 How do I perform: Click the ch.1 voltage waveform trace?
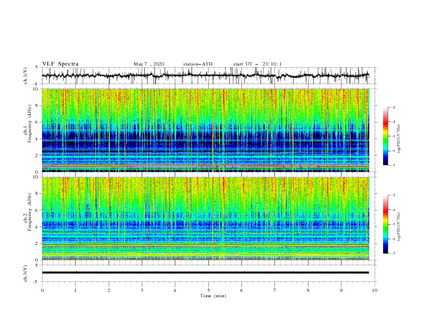[x=205, y=76]
